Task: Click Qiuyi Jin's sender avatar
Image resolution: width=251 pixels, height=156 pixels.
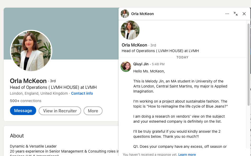Action: tap(126, 67)
